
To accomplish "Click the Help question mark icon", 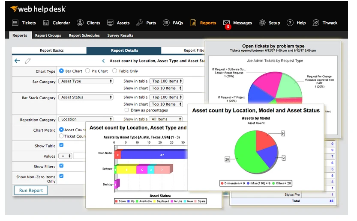I will click(x=290, y=23).
